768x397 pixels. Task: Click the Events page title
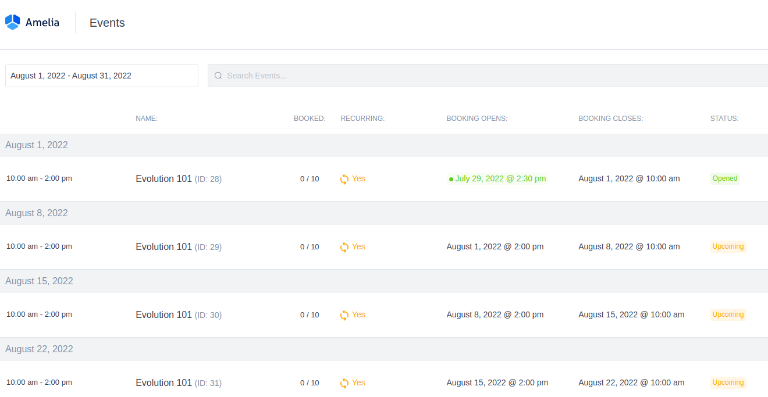(107, 23)
